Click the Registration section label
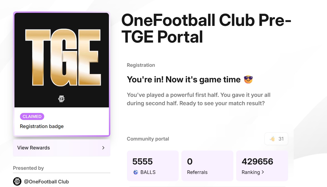 coord(141,65)
